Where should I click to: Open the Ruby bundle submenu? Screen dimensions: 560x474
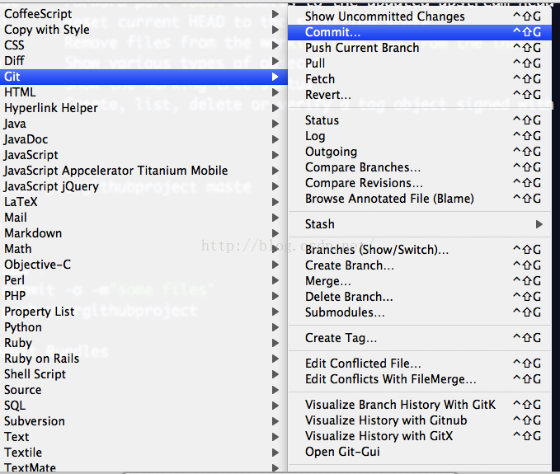click(144, 343)
